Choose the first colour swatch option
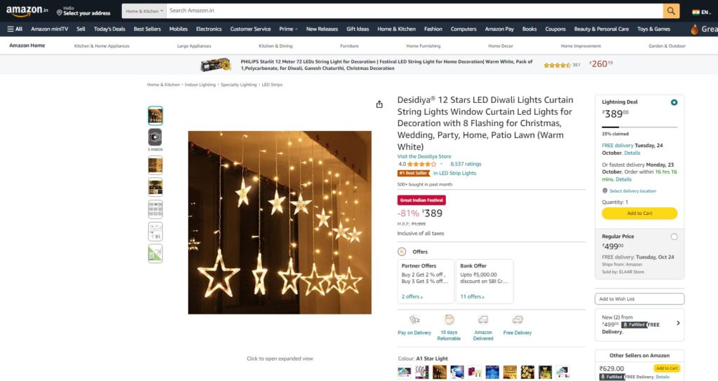This screenshot has height=381, width=718. point(405,372)
